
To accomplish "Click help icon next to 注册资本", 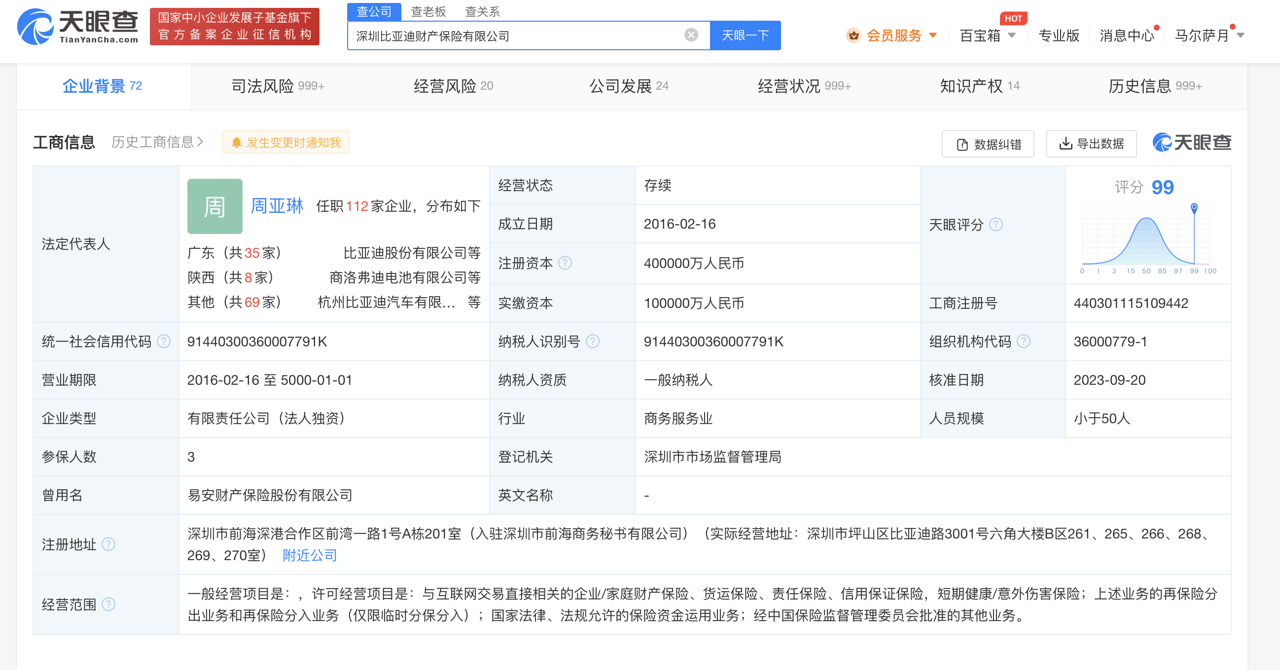I will pos(565,263).
